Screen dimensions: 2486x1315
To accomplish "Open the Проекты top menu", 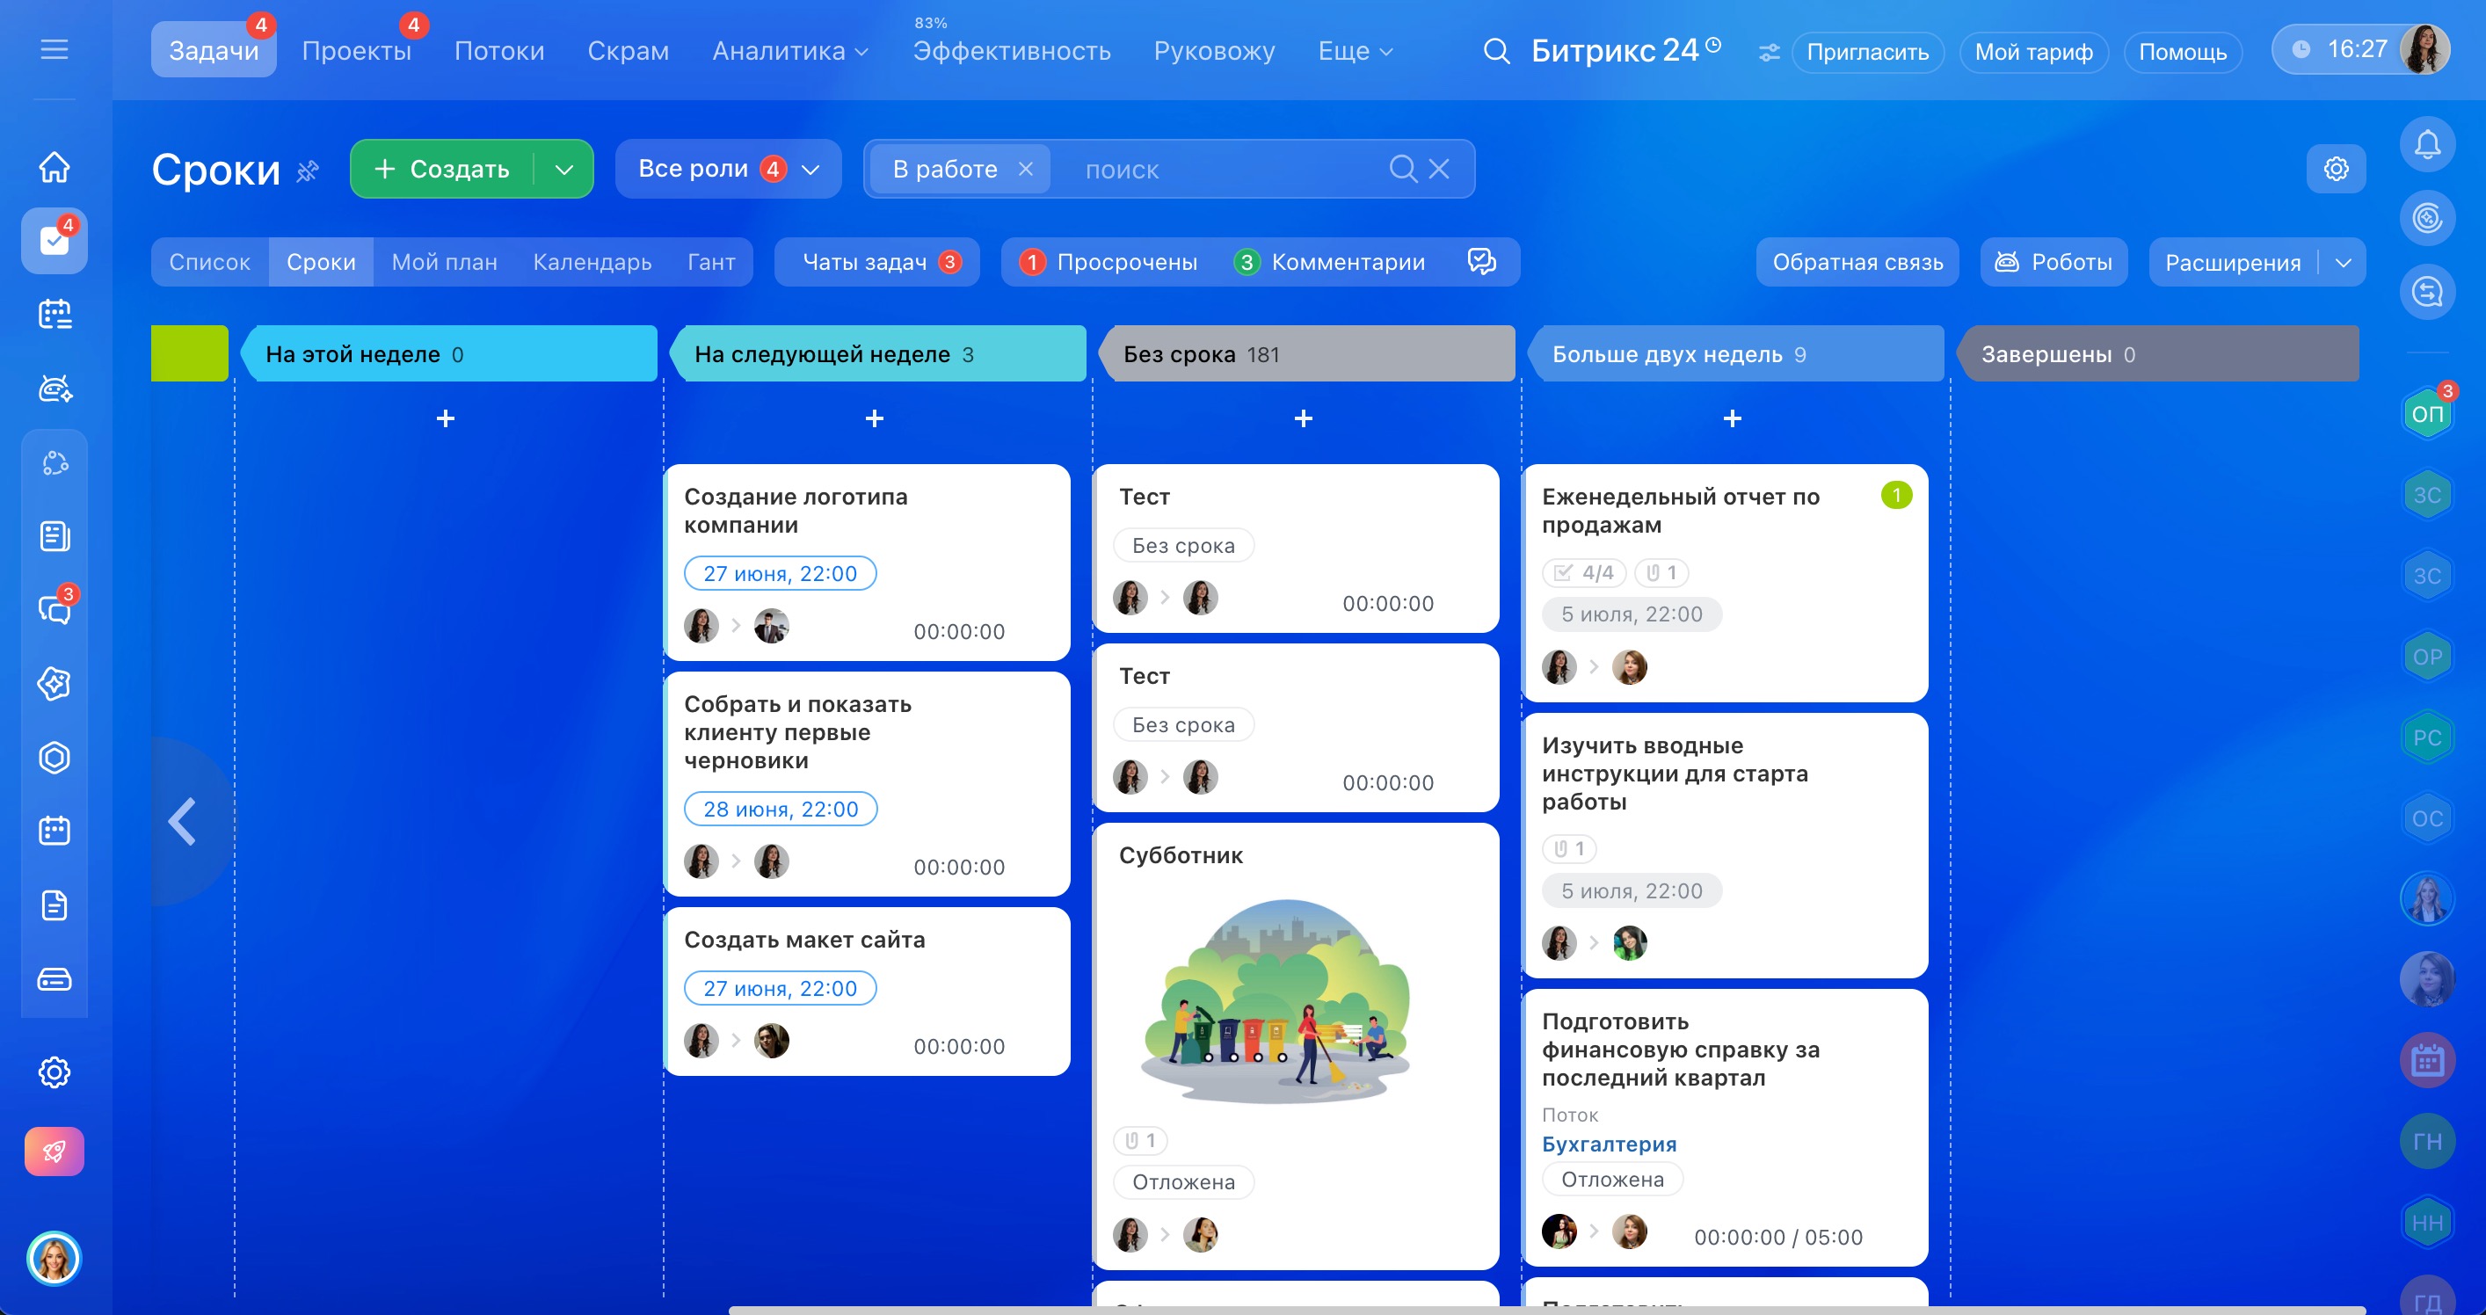I will coord(356,50).
